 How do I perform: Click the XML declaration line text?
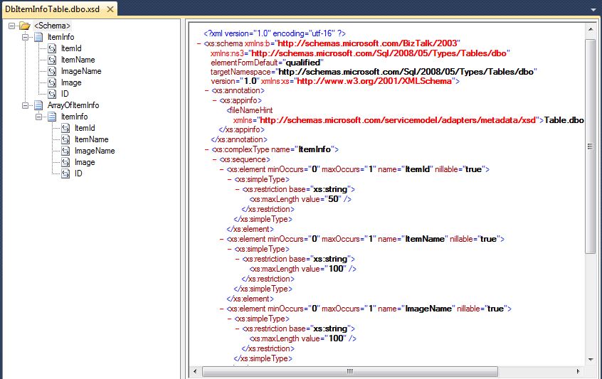point(275,33)
